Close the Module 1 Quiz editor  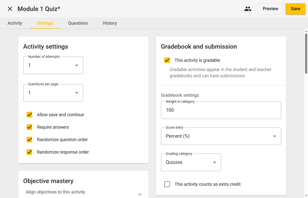pyautogui.click(x=10, y=9)
